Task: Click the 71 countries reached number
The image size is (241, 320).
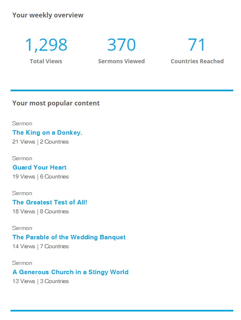Action: 196,45
